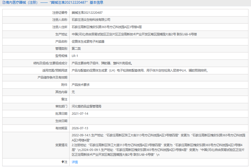Select intended use text 产品与配套的促黄体生成素（LH）

pyautogui.click(x=140, y=70)
